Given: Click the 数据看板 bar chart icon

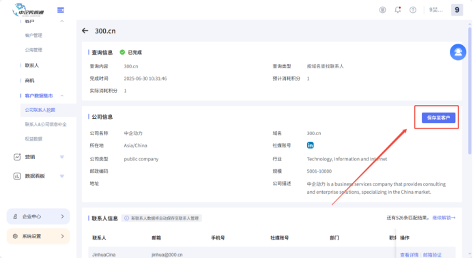Looking at the screenshot, I should [x=17, y=176].
